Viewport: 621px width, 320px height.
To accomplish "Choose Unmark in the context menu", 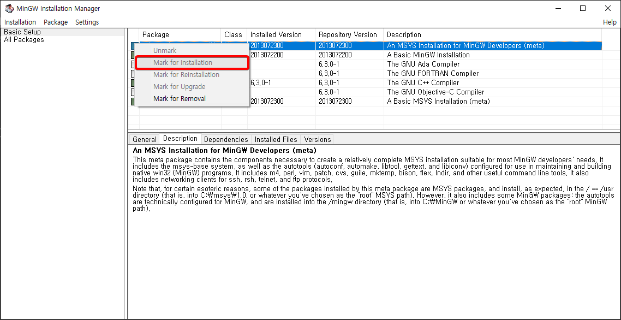I will point(192,51).
